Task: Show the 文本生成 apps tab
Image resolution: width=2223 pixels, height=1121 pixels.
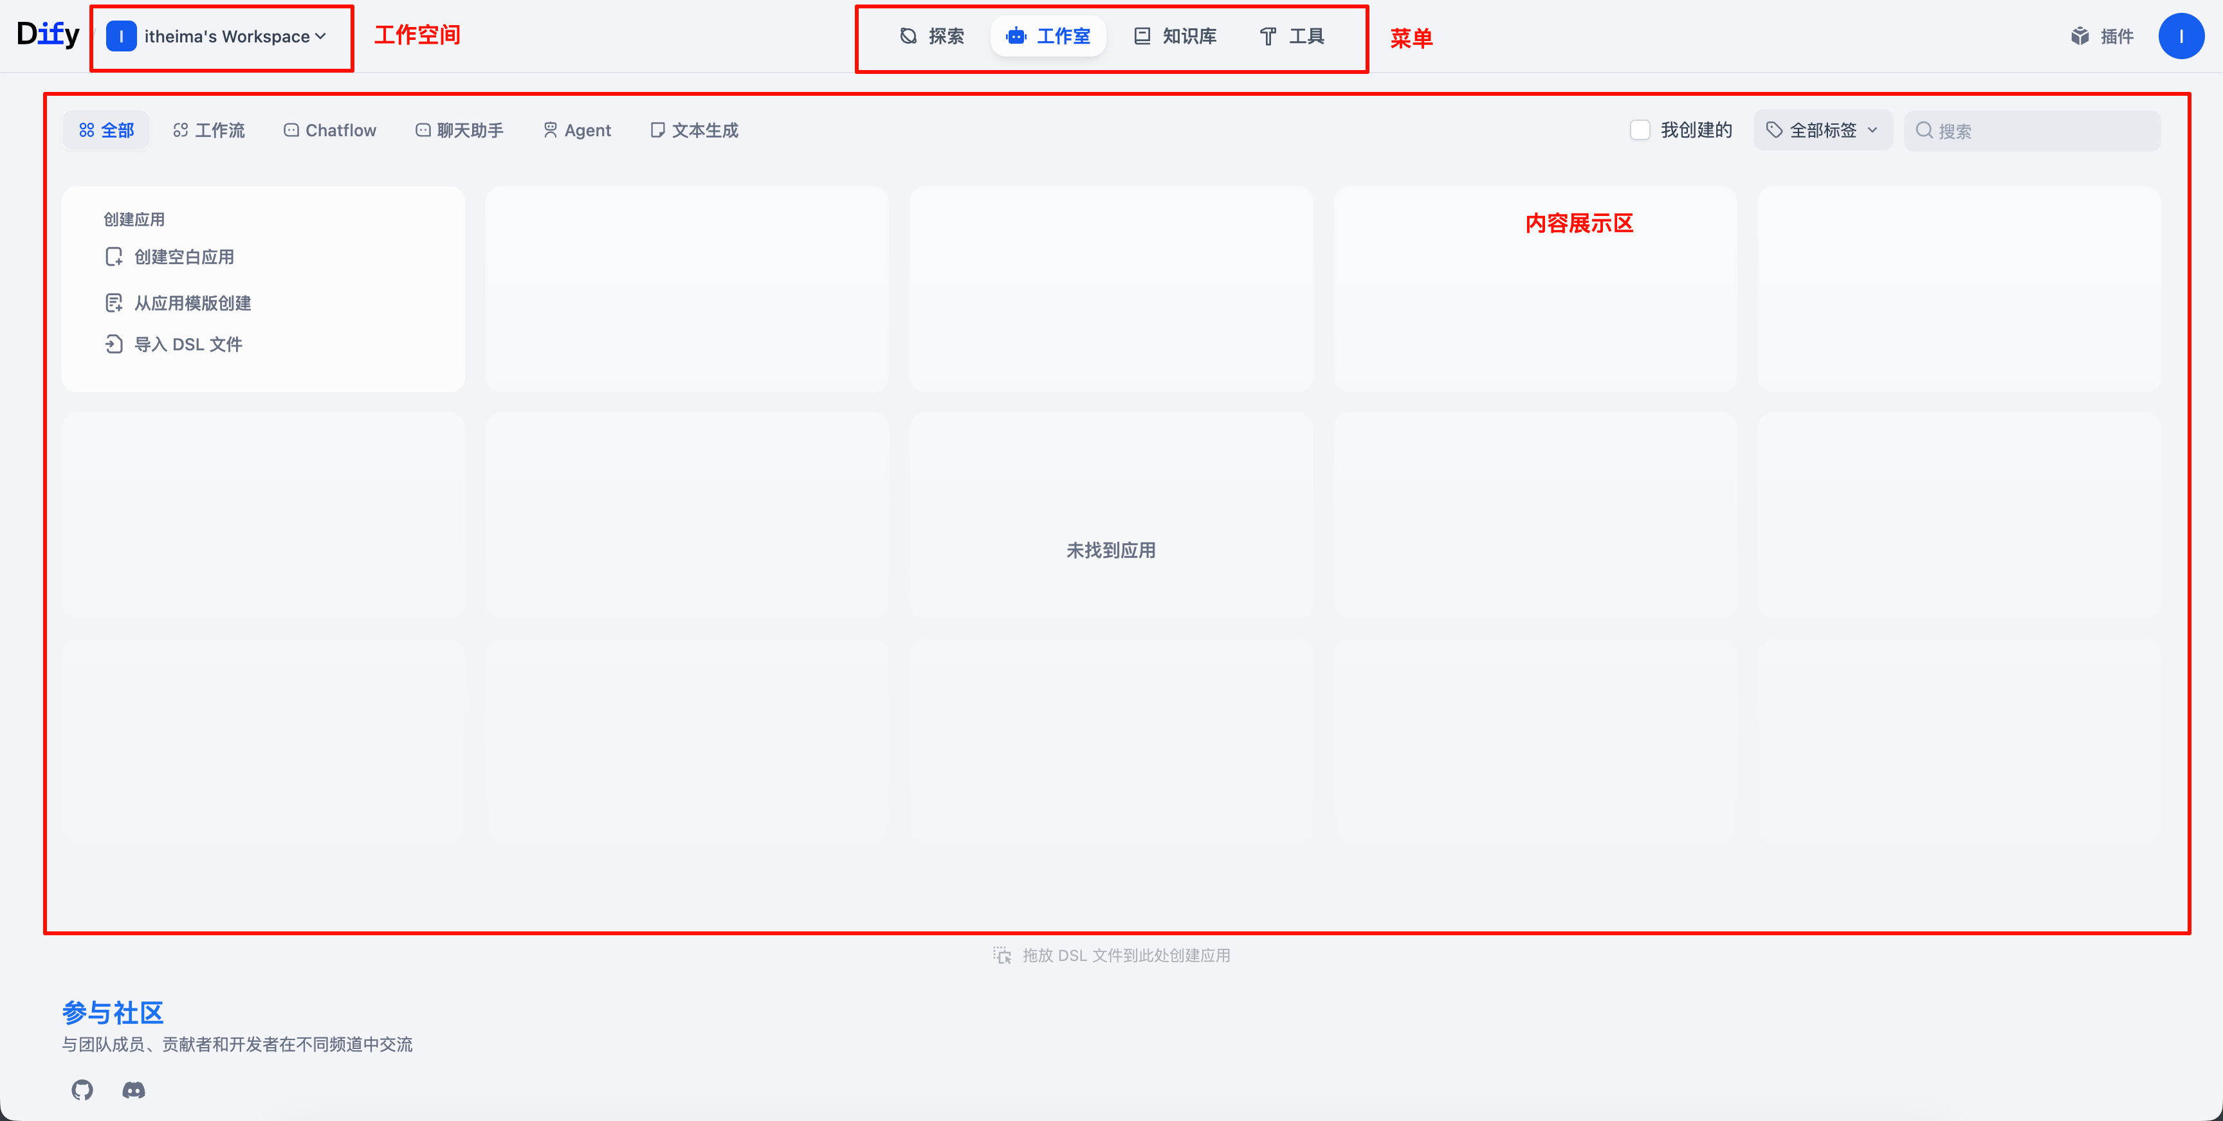Action: coord(694,130)
